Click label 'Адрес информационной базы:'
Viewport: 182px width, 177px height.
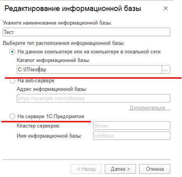coord(52,89)
